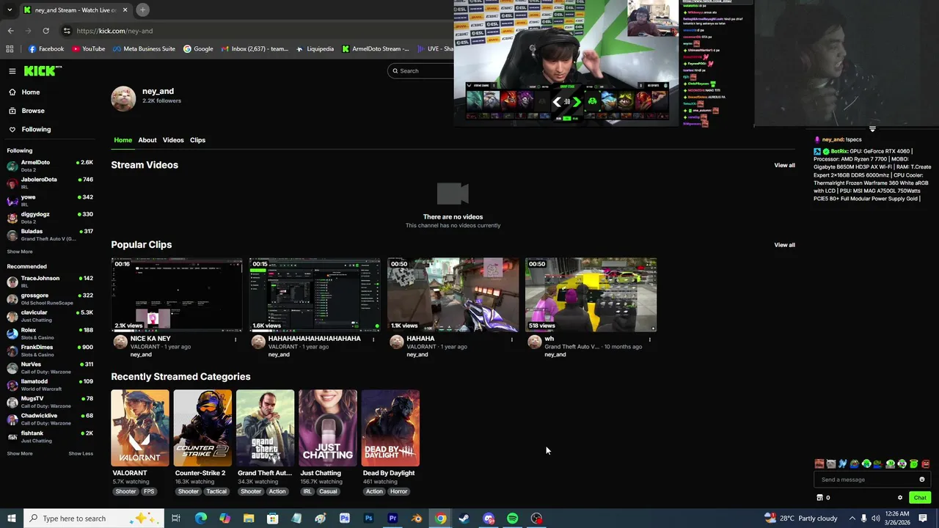This screenshot has width=939, height=528.
Task: Click the Tactical tag under Counter-Strike 2
Action: pos(216,491)
